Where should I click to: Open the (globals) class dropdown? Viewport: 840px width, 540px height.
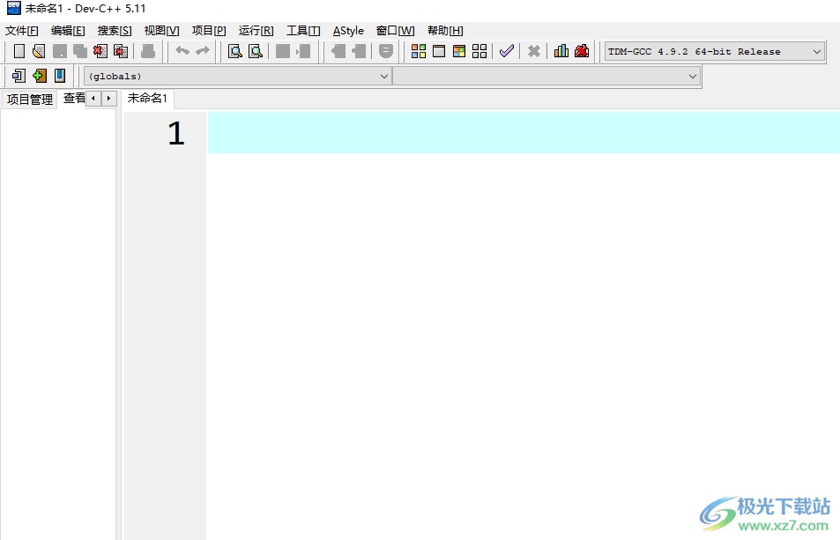coord(383,77)
